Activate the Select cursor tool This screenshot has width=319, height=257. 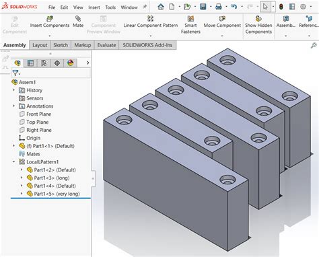tap(265, 7)
